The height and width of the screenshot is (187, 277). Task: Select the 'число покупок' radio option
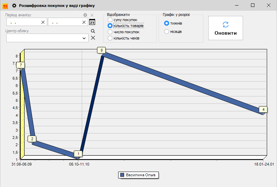click(x=110, y=32)
